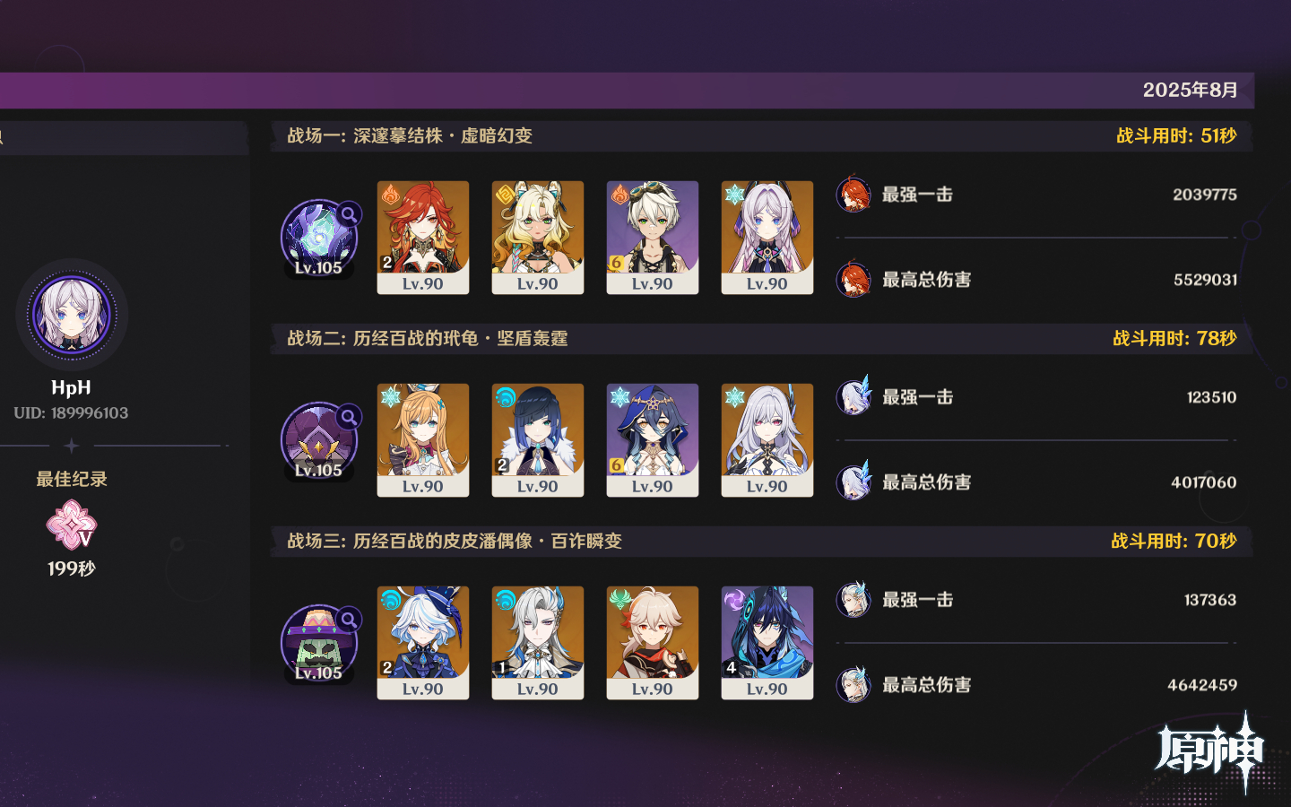Inspect the battlefield one Lv.105 boss icon
This screenshot has width=1291, height=807.
(x=320, y=238)
